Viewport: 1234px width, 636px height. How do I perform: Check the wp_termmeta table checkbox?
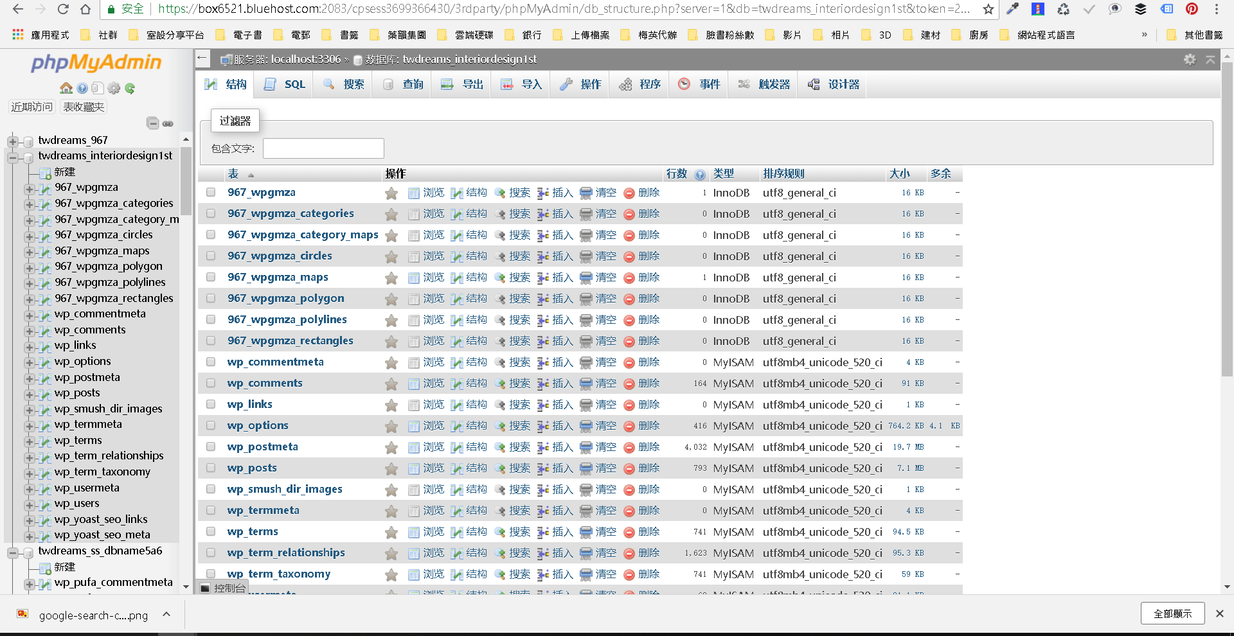(211, 510)
